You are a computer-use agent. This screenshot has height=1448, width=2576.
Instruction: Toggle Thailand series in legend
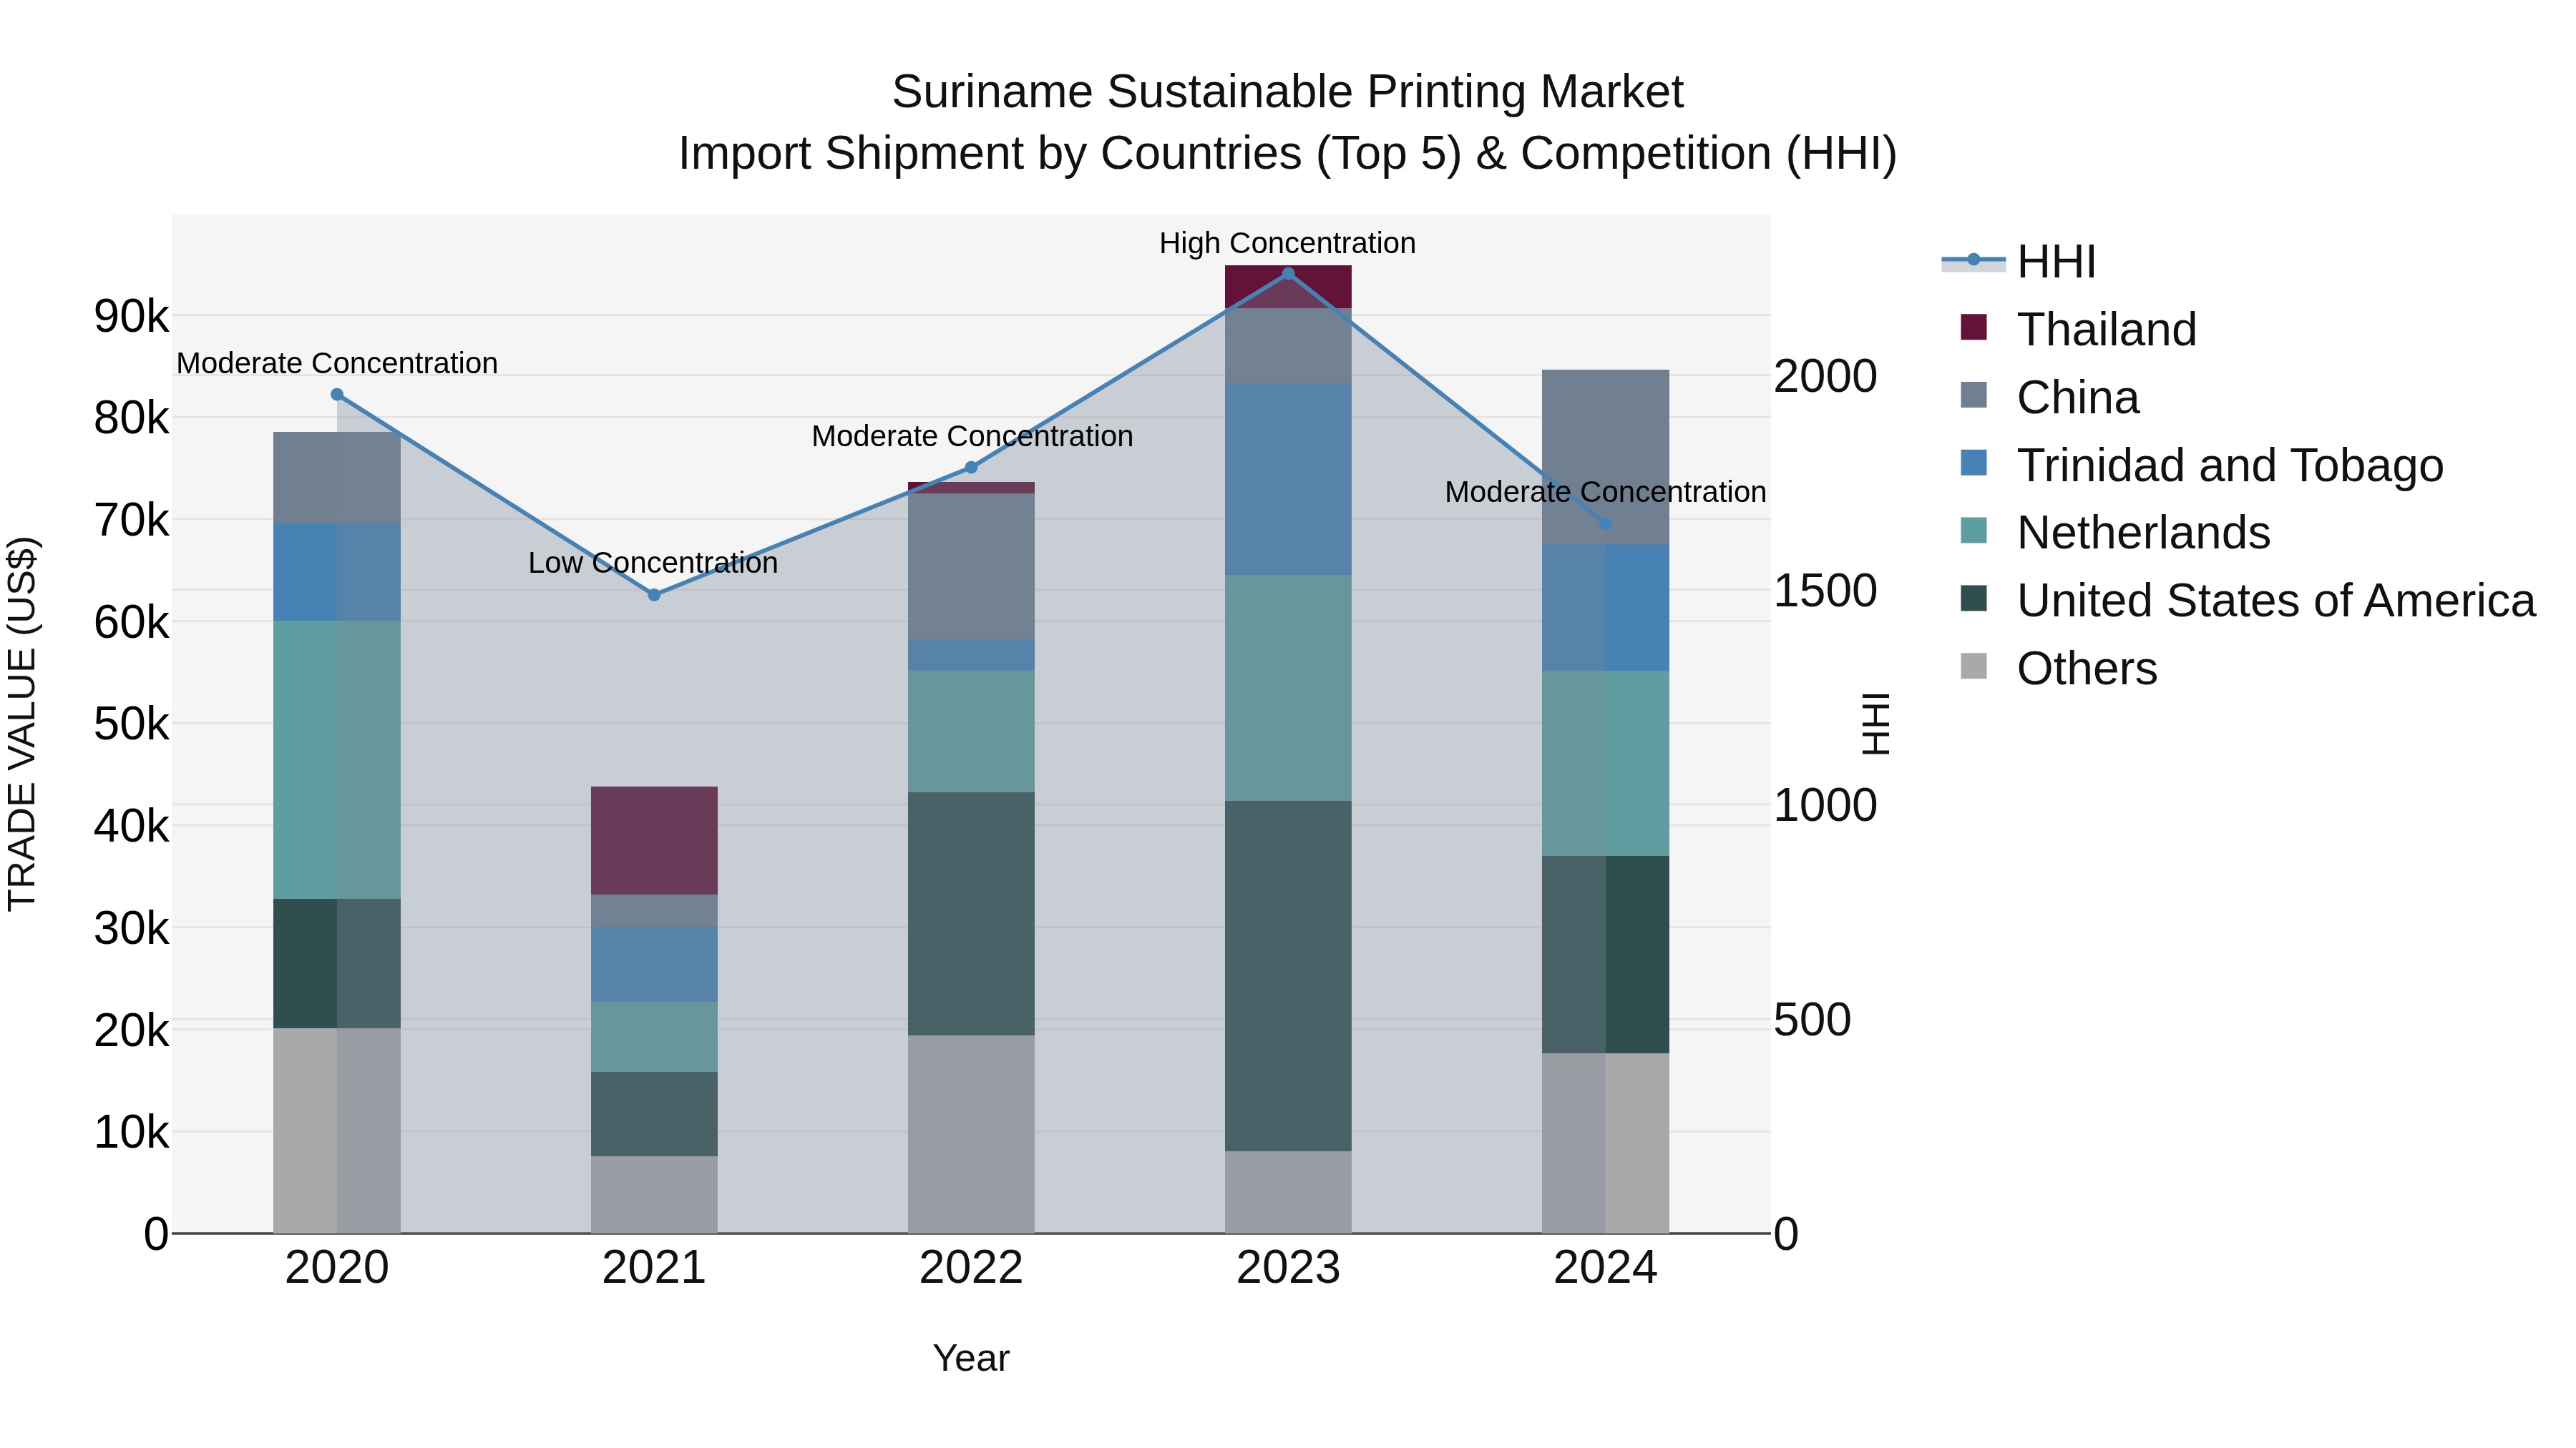[2078, 330]
